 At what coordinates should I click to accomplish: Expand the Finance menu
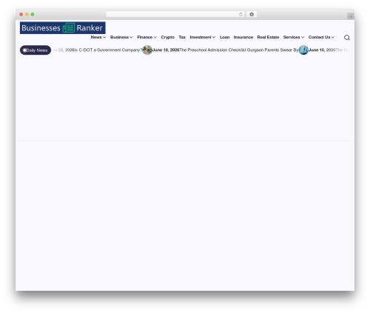(x=147, y=37)
